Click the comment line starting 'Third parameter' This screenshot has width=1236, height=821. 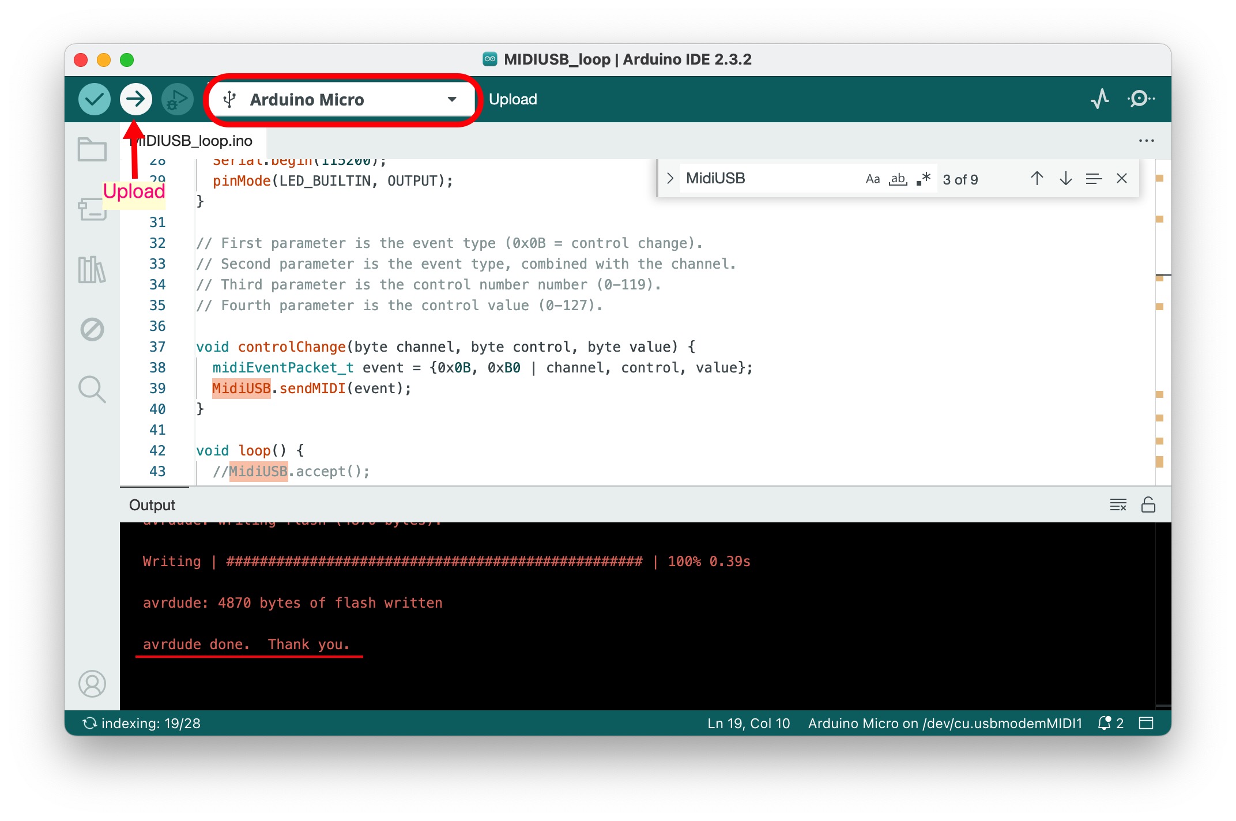tap(428, 284)
